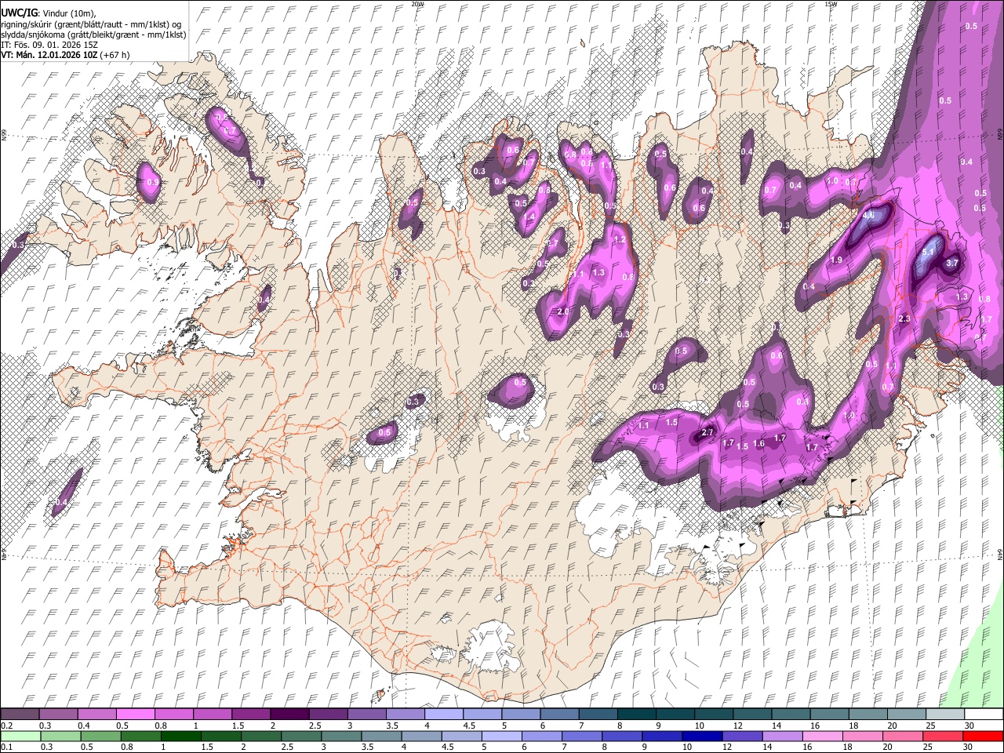Click the dark magenta 1.5–2 upper scale swatch
Image resolution: width=1004 pixels, height=753 pixels.
pos(251,715)
